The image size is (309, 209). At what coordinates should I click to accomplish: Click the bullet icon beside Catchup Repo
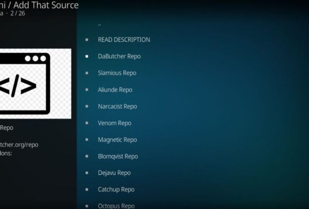(x=87, y=189)
